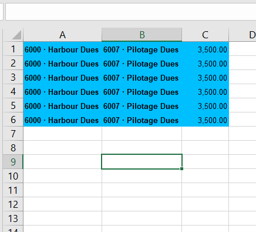Select empty cell A12
This screenshot has width=256, height=232.
click(x=62, y=204)
